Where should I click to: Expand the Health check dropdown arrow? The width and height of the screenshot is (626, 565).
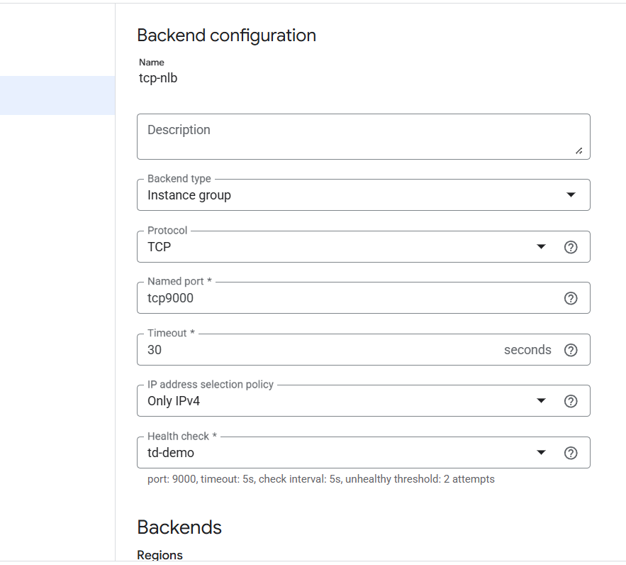[542, 453]
